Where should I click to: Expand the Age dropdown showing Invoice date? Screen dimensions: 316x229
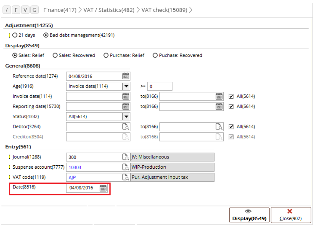coord(126,86)
